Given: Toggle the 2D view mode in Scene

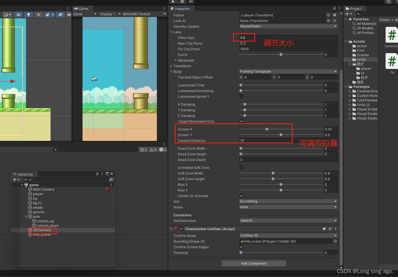Looking at the screenshot, I should point(18,15).
